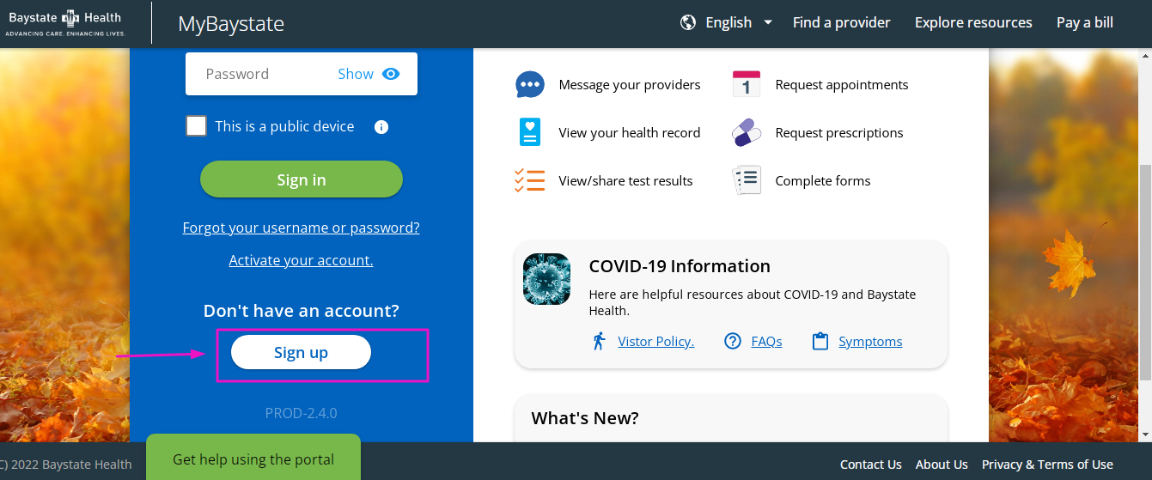Image resolution: width=1152 pixels, height=480 pixels.
Task: Open Contact Us in the footer
Action: (x=871, y=465)
